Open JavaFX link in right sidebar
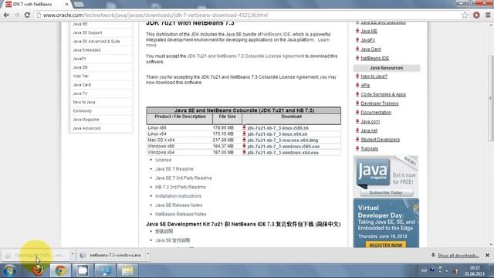 point(367,40)
